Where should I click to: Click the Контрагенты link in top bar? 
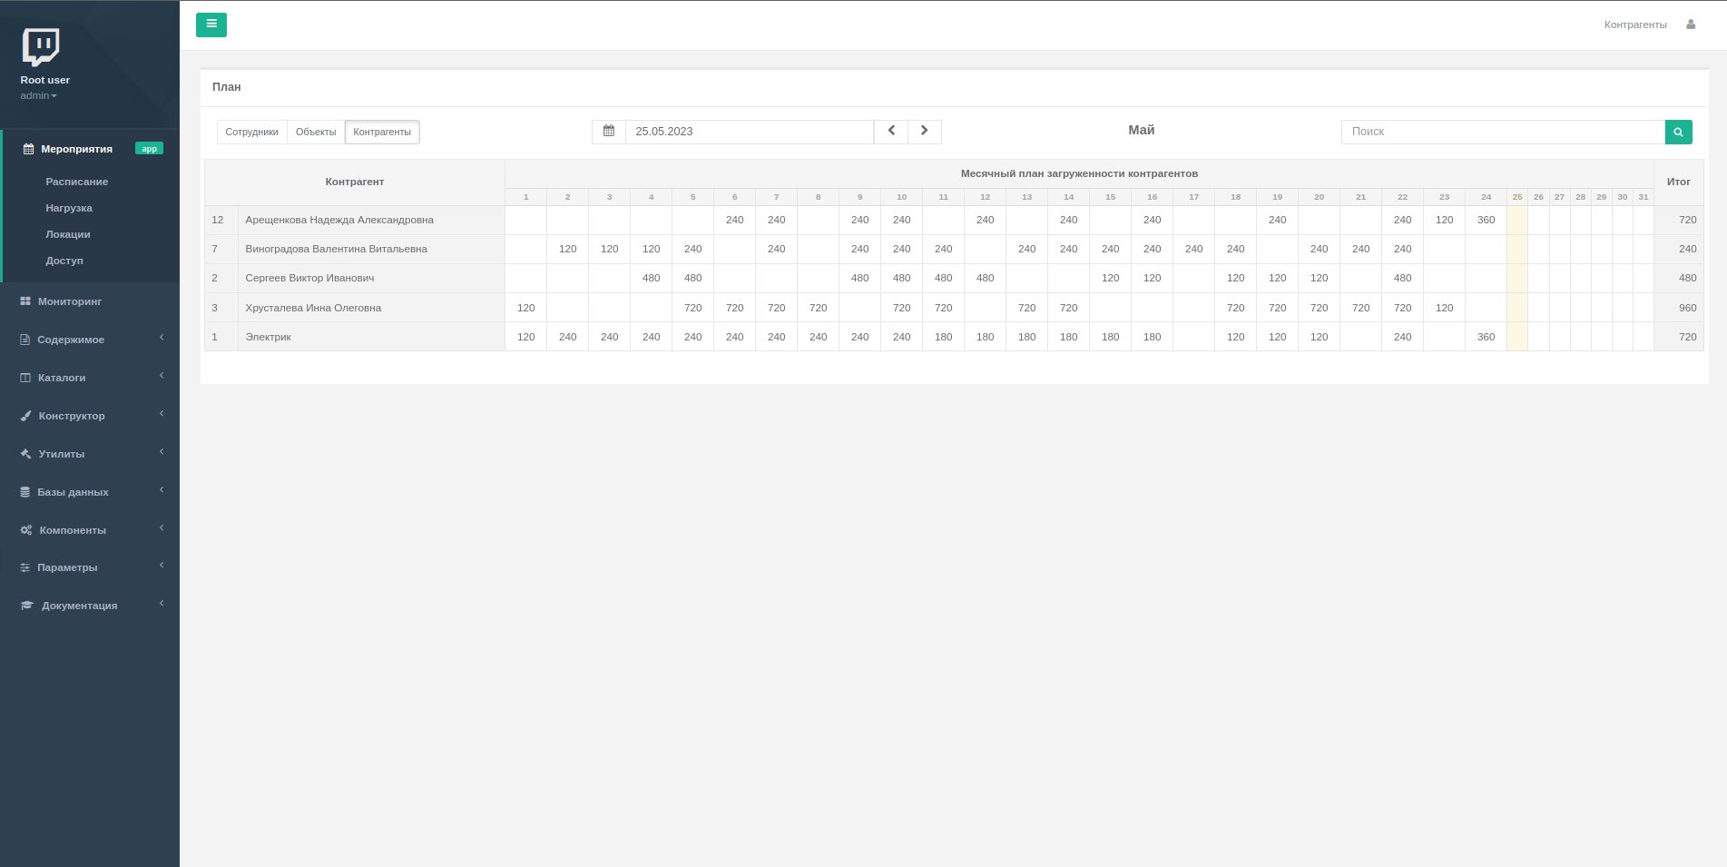1634,25
